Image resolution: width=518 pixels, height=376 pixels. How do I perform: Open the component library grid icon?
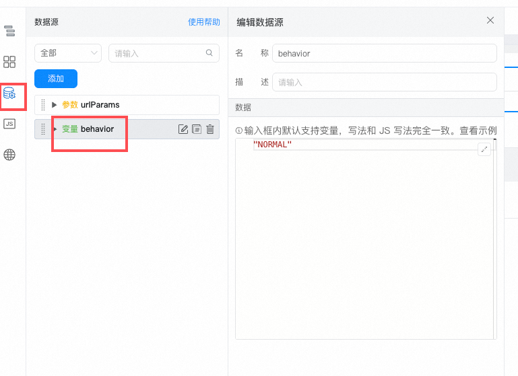[x=9, y=62]
